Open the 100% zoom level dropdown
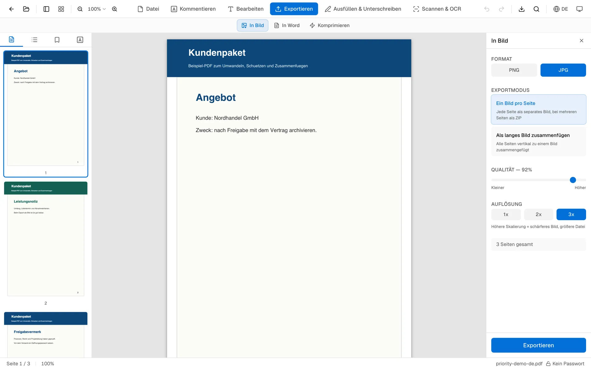Screen dimensions: 591x369 [x=97, y=9]
